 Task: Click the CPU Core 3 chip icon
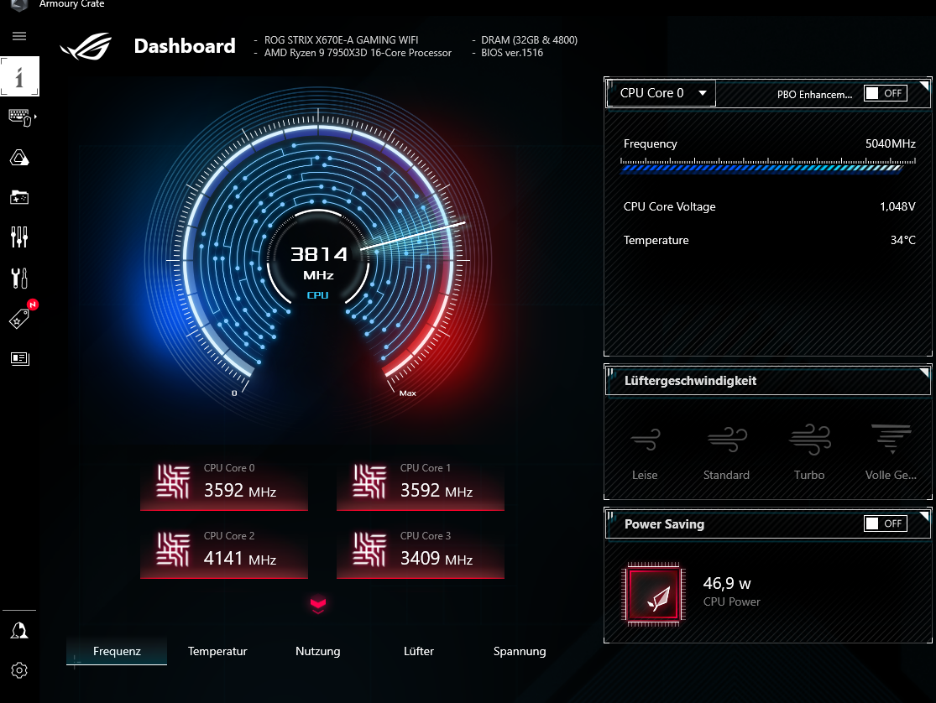(369, 549)
